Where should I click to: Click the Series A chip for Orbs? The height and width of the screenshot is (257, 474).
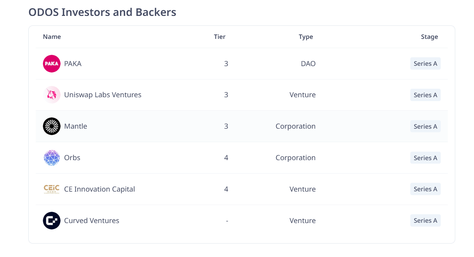click(425, 158)
